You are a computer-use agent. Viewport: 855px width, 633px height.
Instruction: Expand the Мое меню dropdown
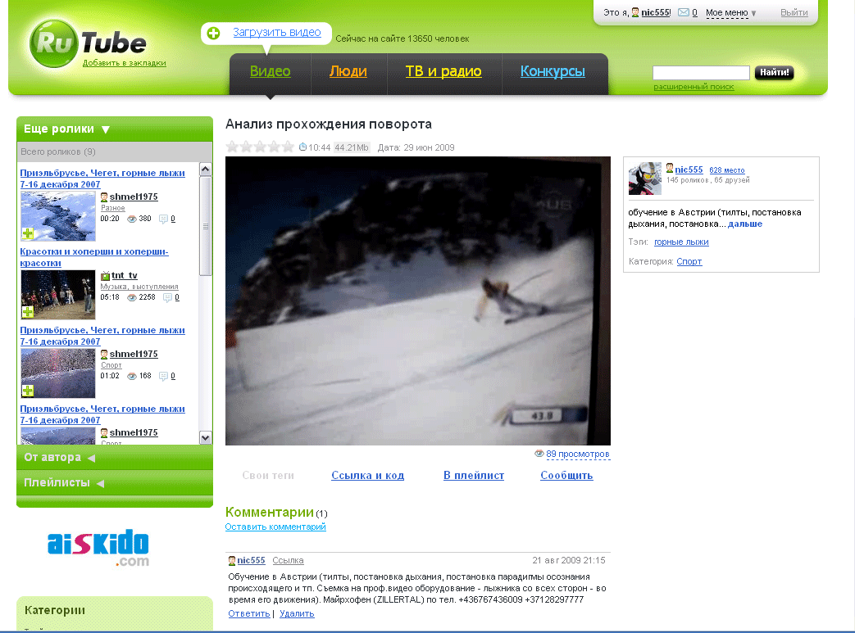pos(730,12)
